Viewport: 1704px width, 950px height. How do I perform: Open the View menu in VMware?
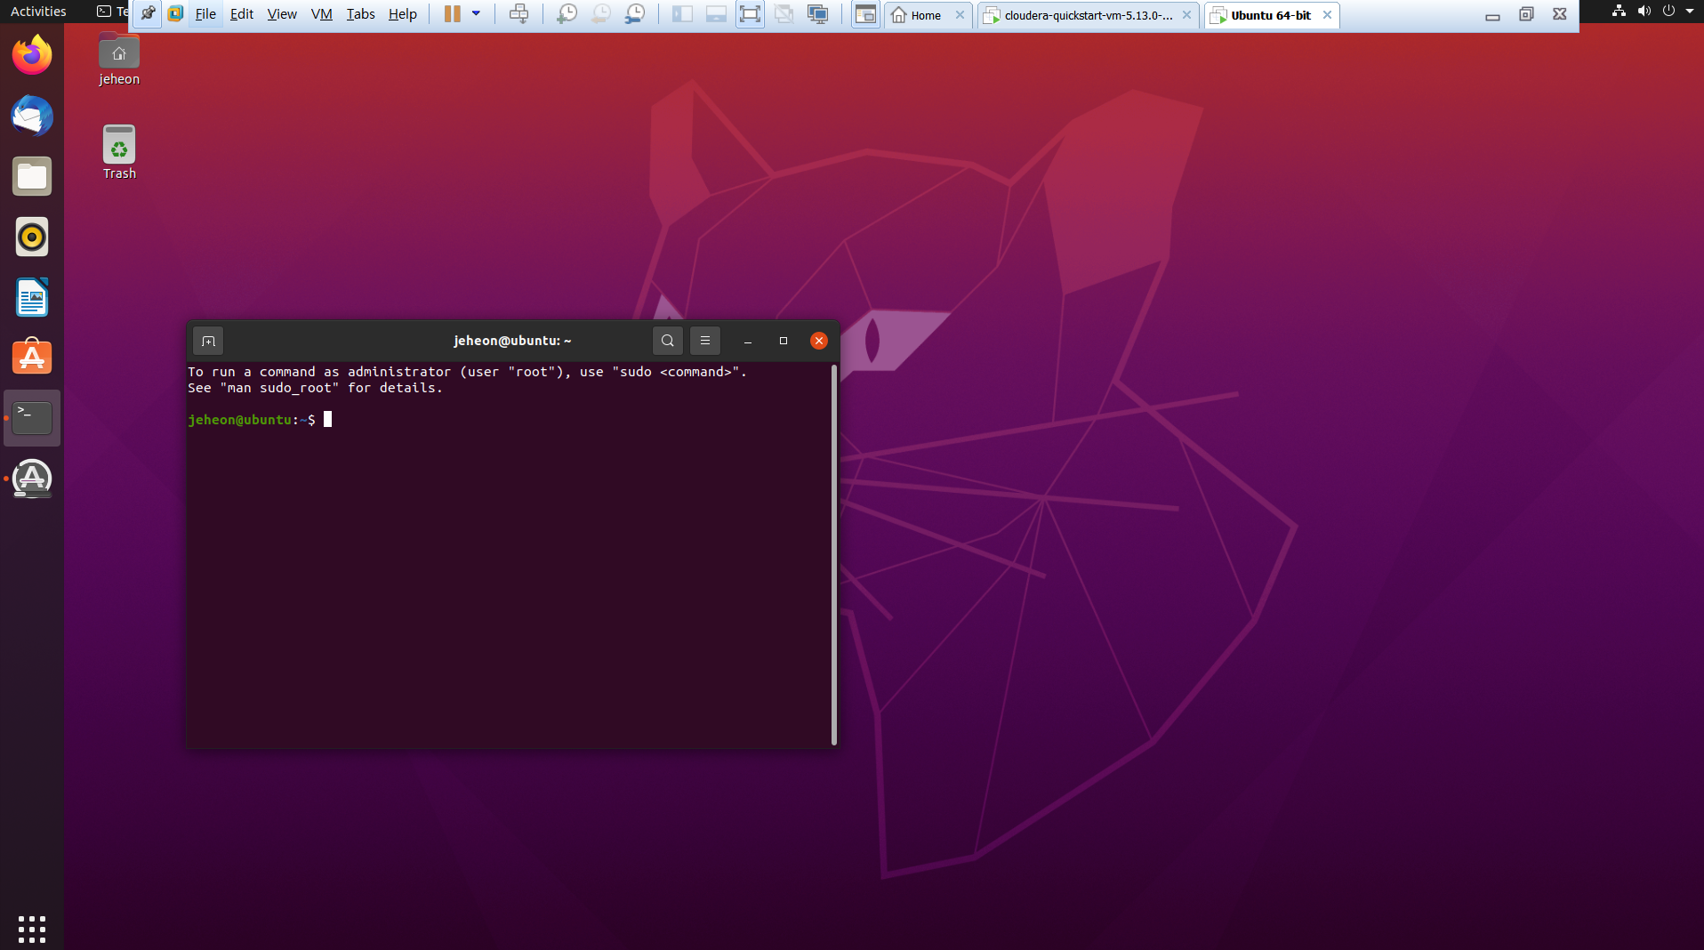click(x=282, y=14)
